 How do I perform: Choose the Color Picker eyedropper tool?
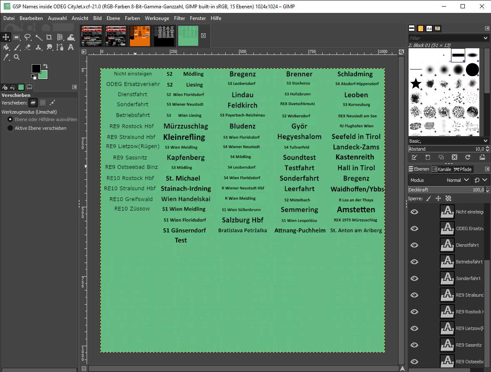6,57
